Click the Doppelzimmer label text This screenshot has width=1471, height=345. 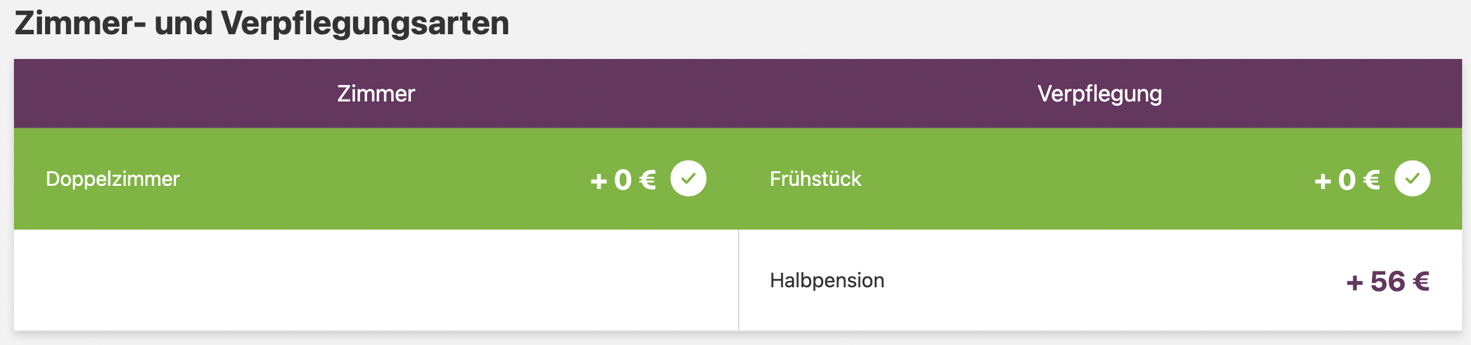pos(112,179)
